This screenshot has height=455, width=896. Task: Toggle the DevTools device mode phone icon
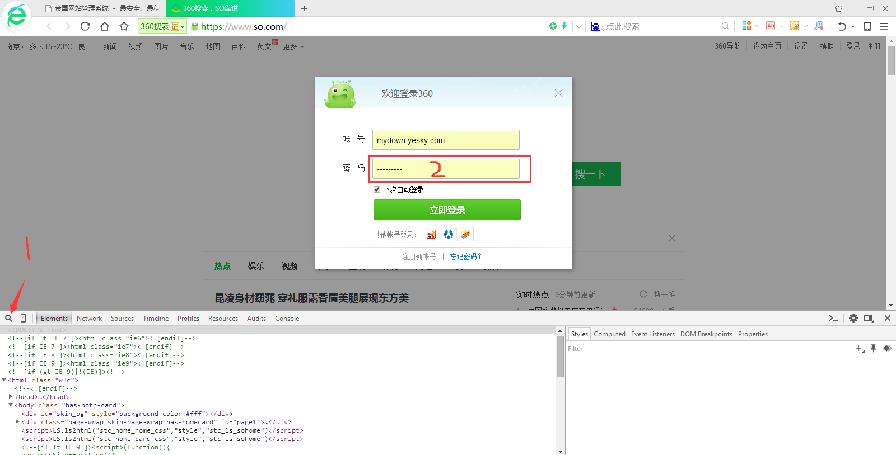point(23,318)
